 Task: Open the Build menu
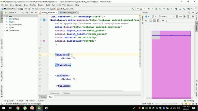[48, 5]
